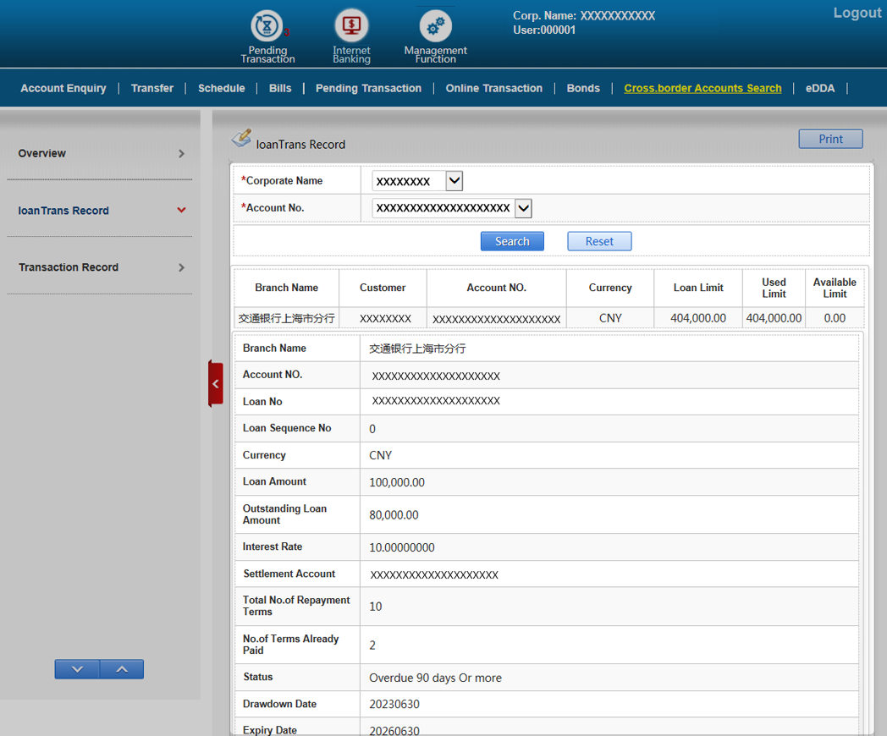Click the Search button
Viewport: 887px width, 736px height.
click(512, 241)
